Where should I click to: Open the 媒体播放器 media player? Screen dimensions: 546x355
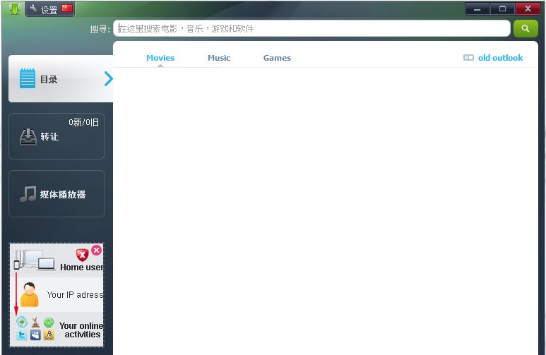click(57, 194)
